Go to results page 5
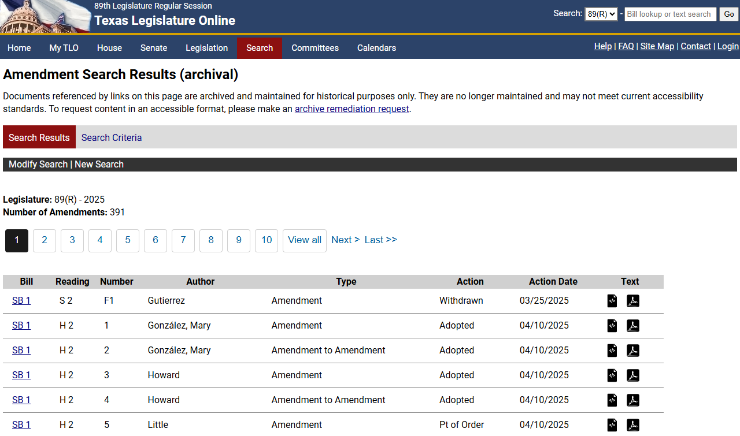 [x=127, y=240]
